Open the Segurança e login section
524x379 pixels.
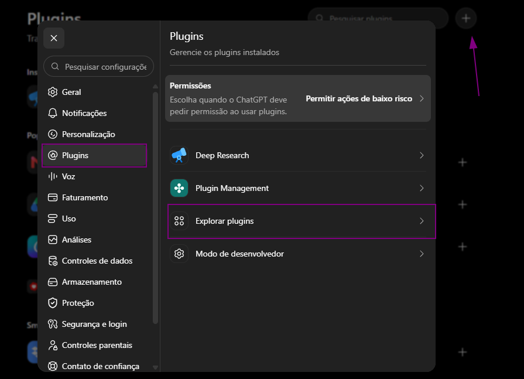tap(94, 324)
